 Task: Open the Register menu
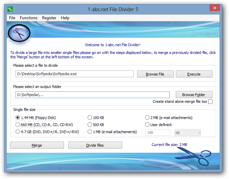49,18
